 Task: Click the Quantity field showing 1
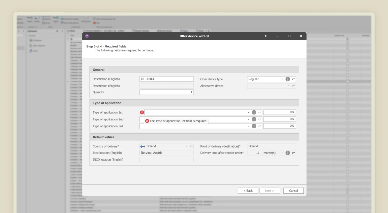click(x=167, y=92)
